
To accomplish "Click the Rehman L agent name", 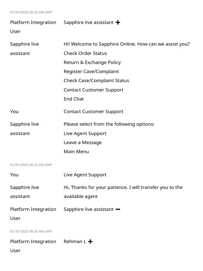I will pyautogui.click(x=75, y=241).
